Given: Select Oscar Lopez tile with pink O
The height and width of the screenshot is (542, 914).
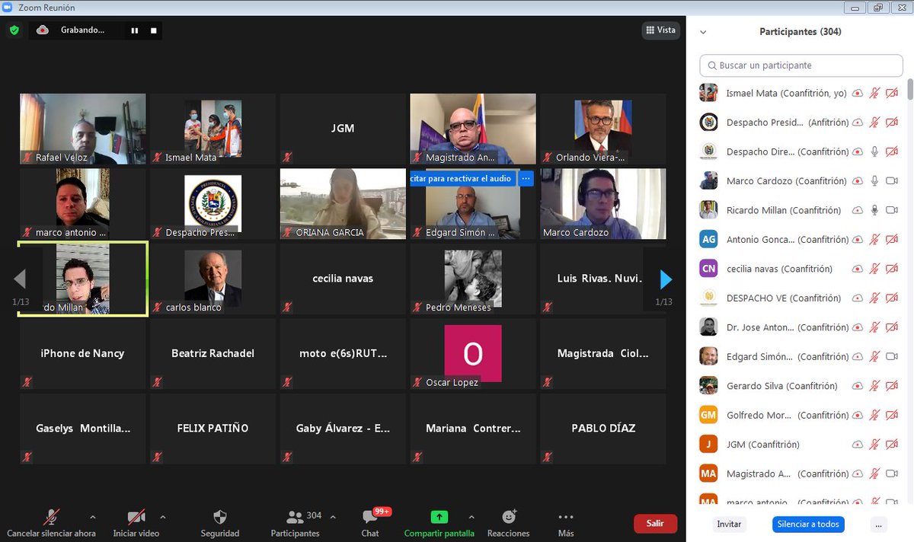Looking at the screenshot, I should 473,354.
